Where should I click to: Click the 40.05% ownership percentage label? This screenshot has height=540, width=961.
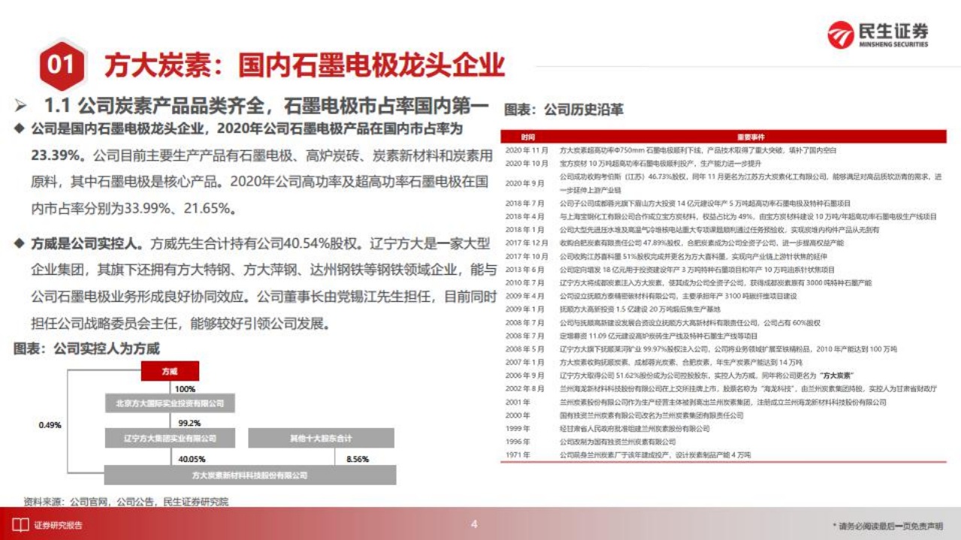(192, 457)
